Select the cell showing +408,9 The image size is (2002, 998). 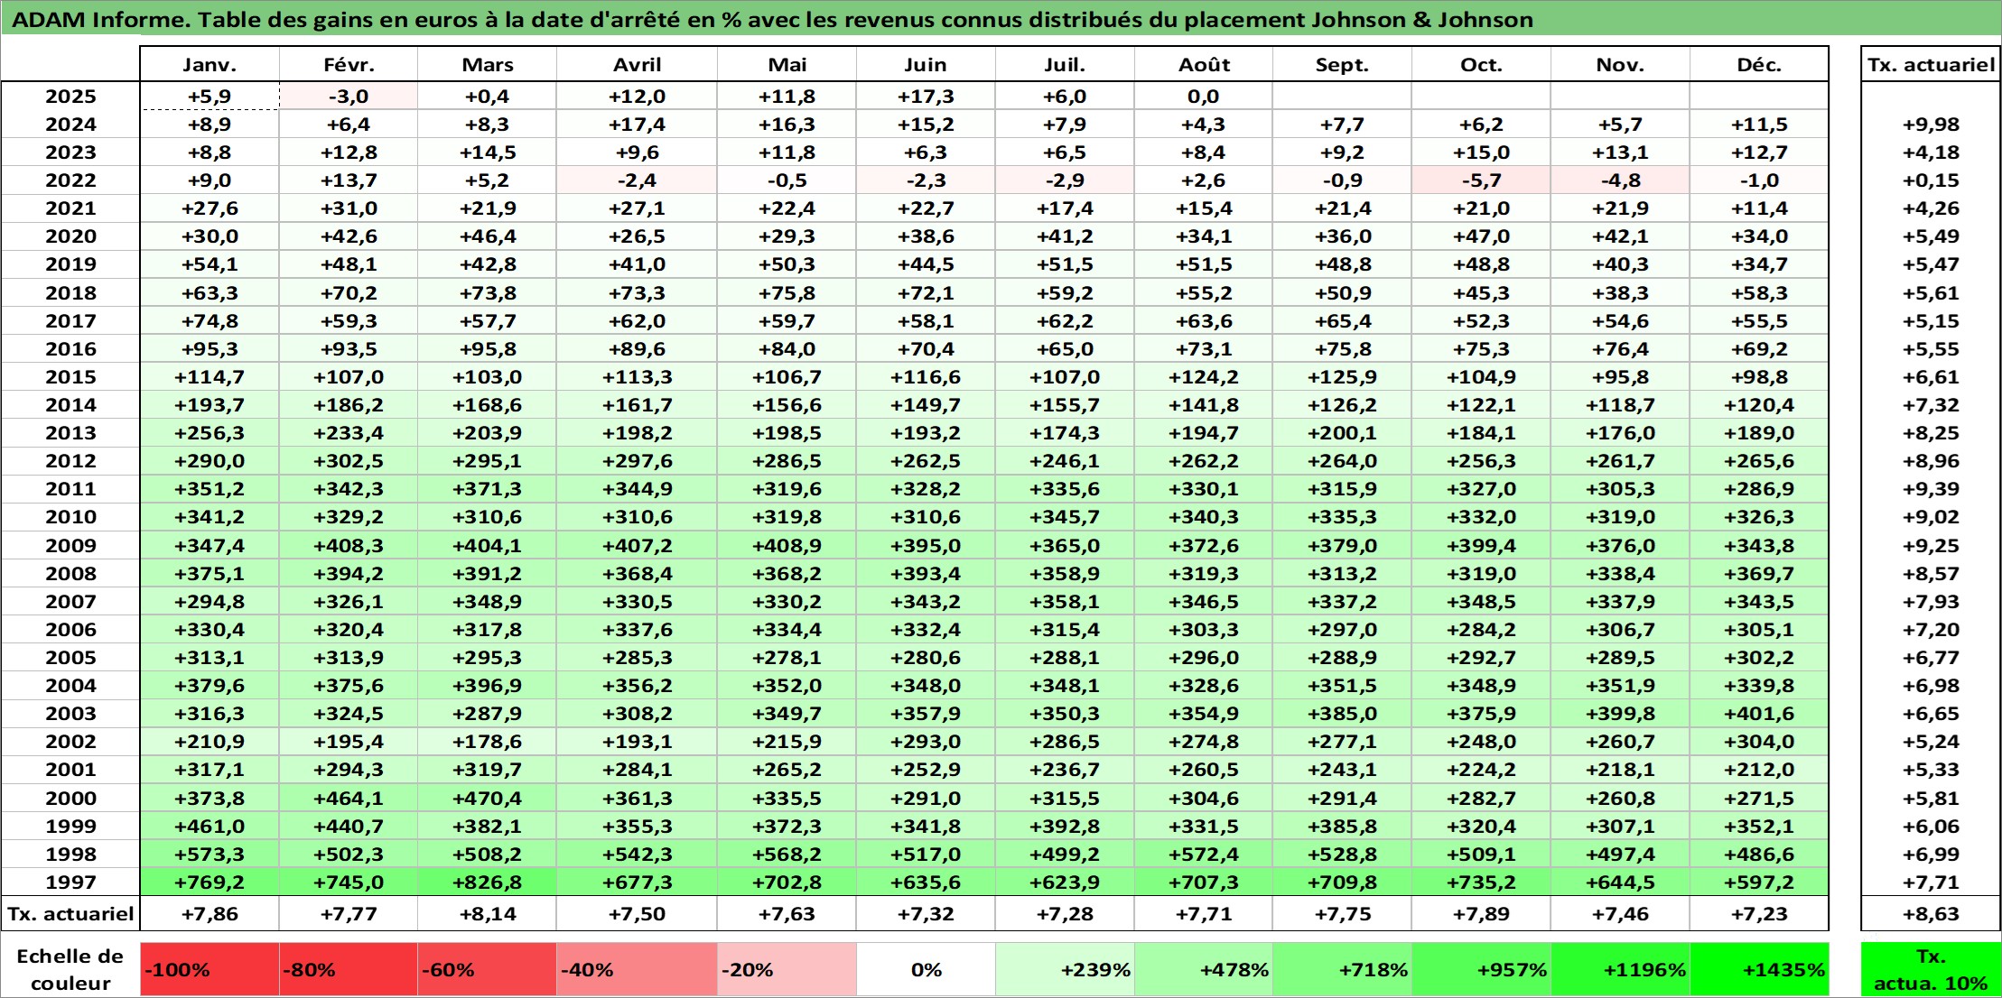click(787, 546)
